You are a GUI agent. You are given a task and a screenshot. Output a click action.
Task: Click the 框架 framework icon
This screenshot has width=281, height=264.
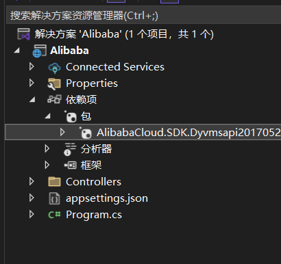70,165
